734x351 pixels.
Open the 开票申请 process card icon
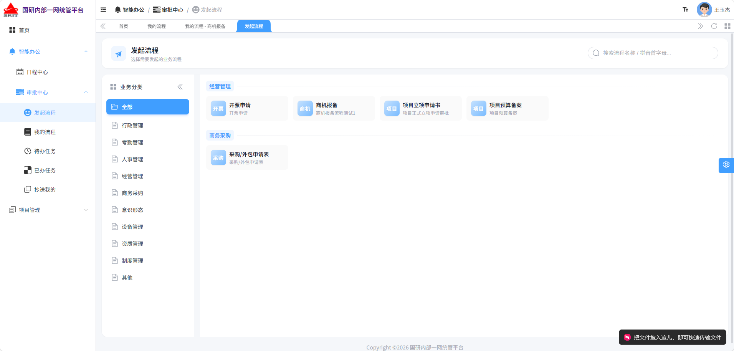[x=218, y=108]
